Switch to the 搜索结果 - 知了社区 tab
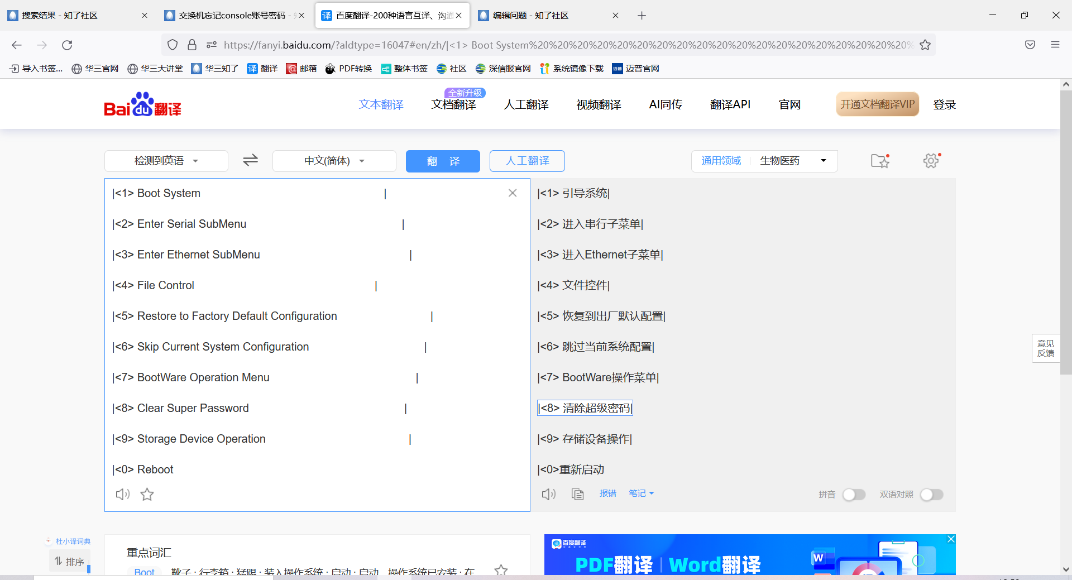Image resolution: width=1072 pixels, height=580 pixels. tap(78, 16)
